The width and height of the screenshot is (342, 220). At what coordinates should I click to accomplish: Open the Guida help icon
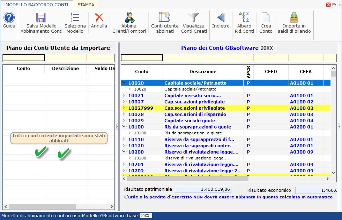coord(9,21)
